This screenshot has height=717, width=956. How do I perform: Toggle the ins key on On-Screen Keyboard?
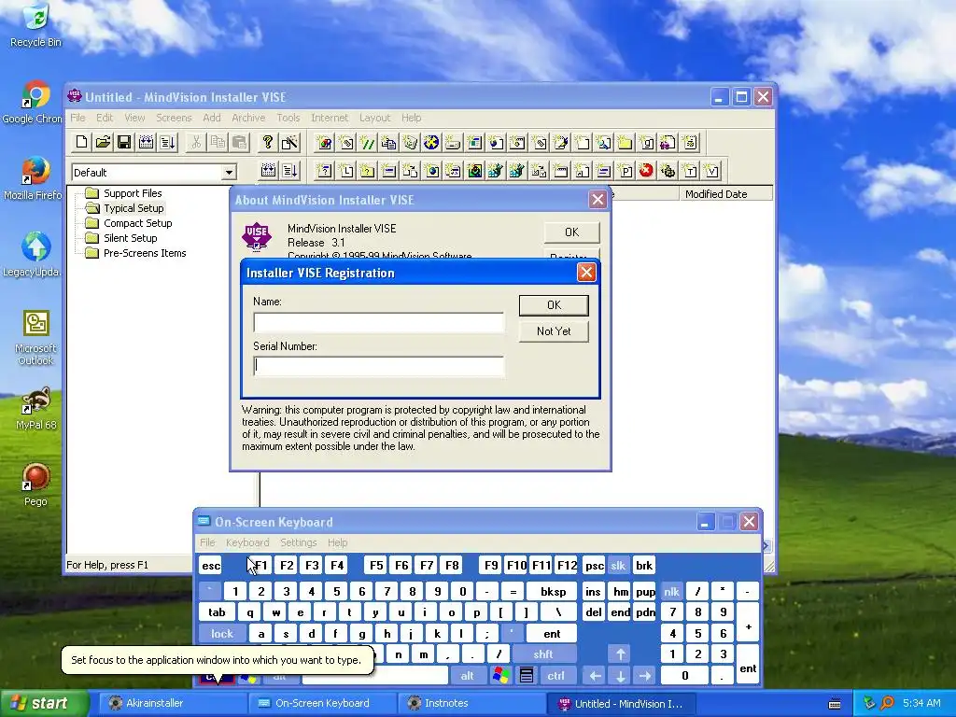(593, 591)
